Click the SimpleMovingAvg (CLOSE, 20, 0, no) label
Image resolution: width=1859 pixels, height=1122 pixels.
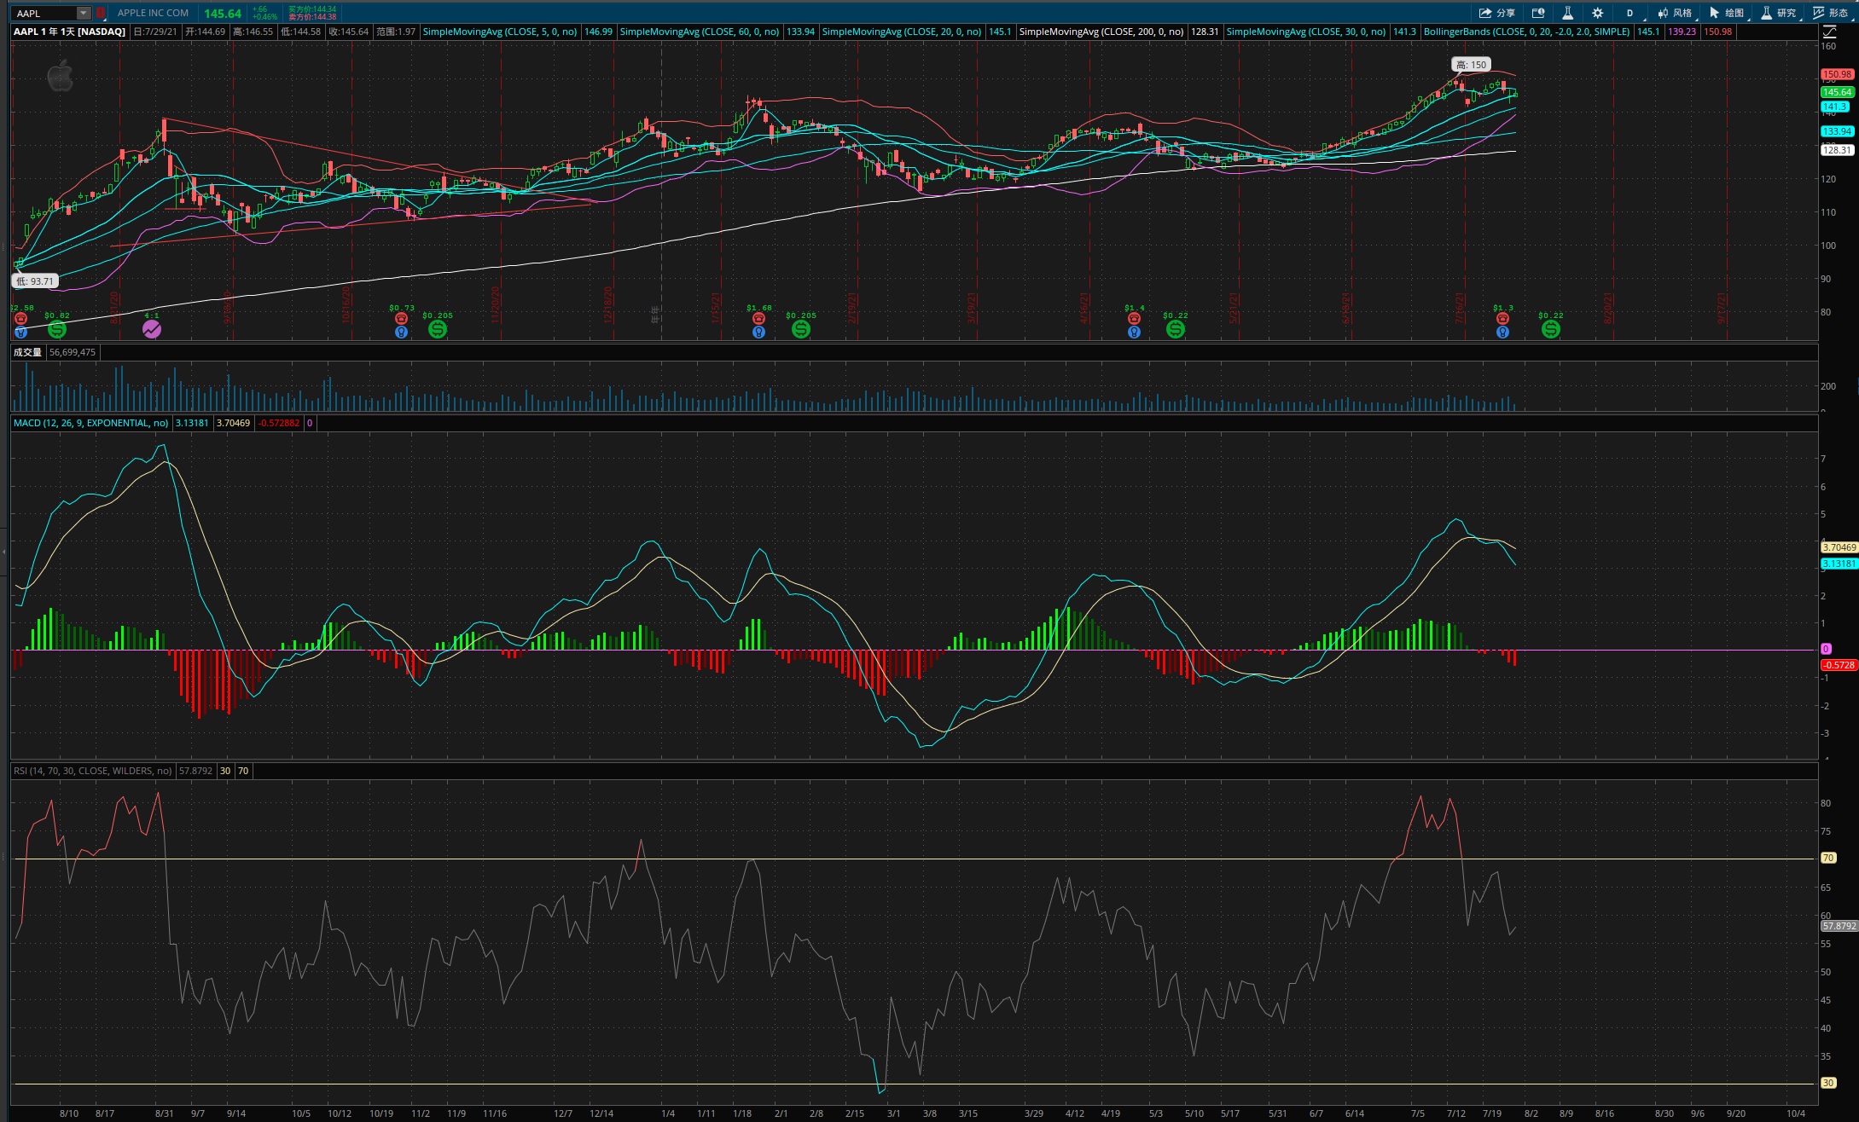click(902, 32)
